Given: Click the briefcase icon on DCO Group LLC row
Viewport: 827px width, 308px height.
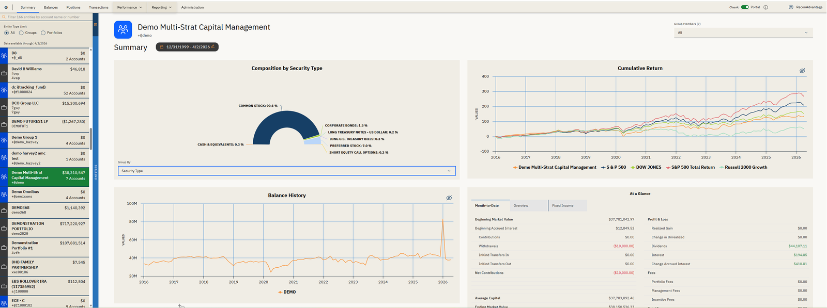Looking at the screenshot, I should click(4, 107).
